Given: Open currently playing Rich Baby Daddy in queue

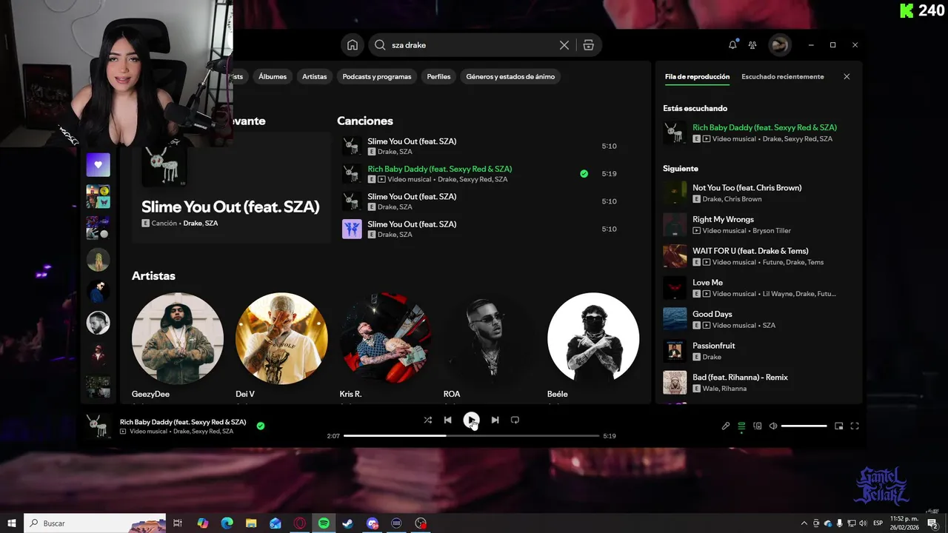Looking at the screenshot, I should (759, 133).
